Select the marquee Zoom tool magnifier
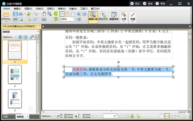Viewport: 193px width, 121px height. point(79,14)
